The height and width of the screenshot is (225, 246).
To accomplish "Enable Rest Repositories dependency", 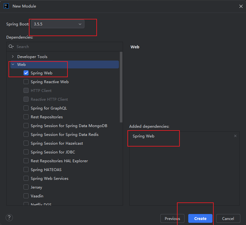I will tap(26, 117).
